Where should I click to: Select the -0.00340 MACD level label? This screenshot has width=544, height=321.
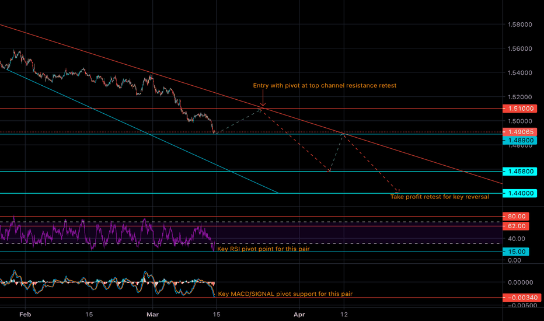[x=521, y=298]
